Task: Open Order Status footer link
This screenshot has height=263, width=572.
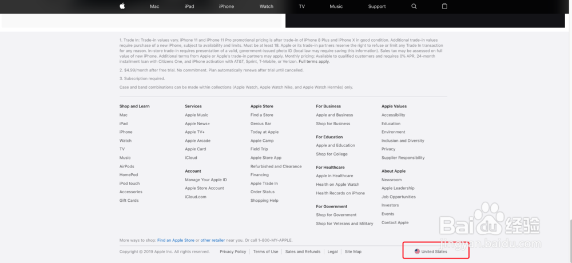Action: coord(263,192)
